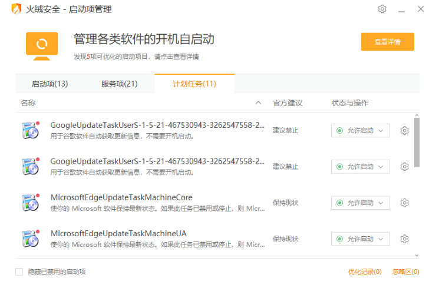Screen dimensions: 429x281
Task: Select the MicrosoftEdgeUpdateTaskMachineUA task name
Action: point(118,233)
